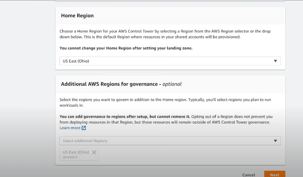The image size is (303, 177).
Task: Click the Next button
Action: pos(275,174)
